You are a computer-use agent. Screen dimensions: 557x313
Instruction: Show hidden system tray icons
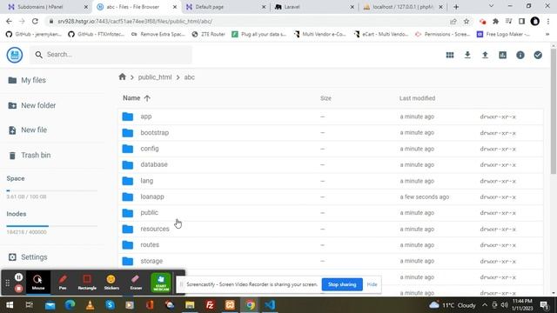[x=485, y=305]
